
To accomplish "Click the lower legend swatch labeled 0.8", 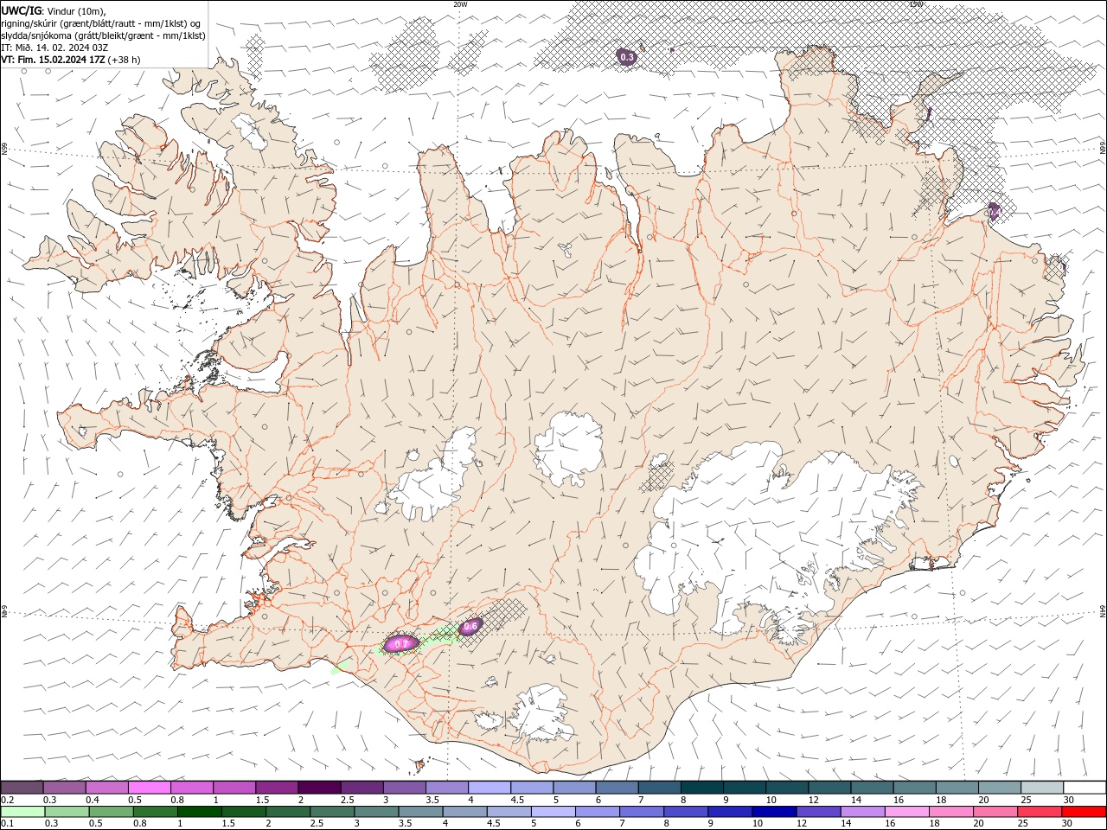I will (155, 812).
